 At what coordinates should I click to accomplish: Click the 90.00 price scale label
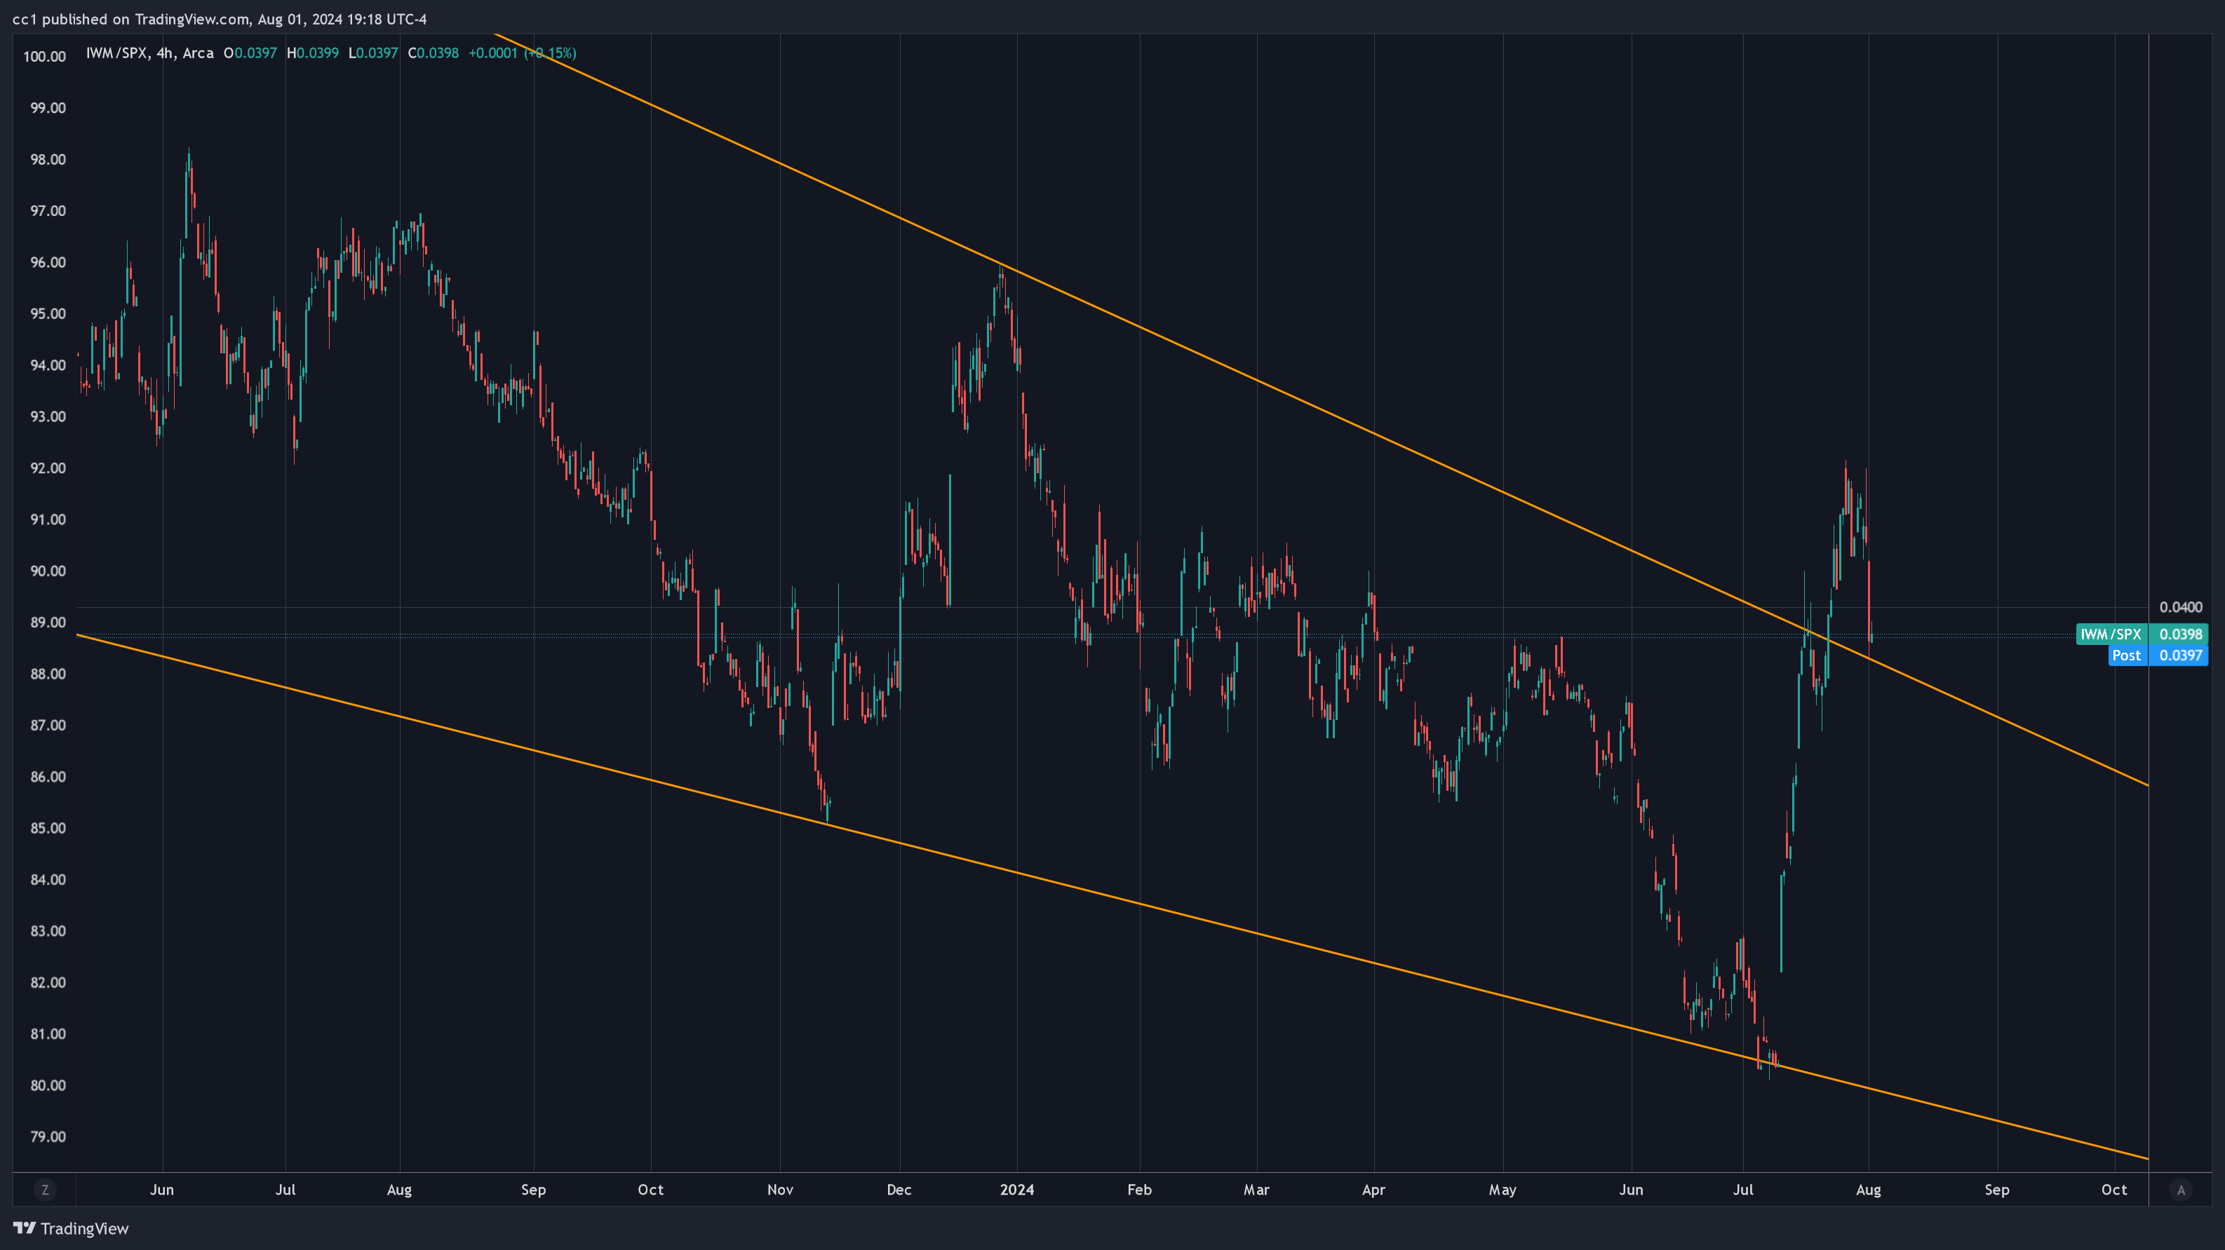tap(48, 571)
